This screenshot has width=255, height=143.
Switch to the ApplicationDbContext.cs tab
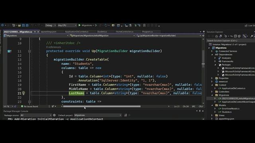(x=76, y=32)
